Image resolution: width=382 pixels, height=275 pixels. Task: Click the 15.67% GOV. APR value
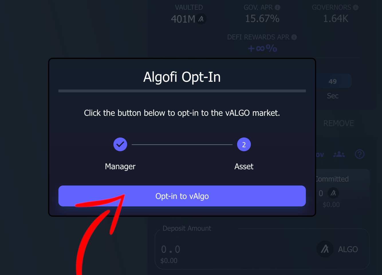(x=262, y=19)
